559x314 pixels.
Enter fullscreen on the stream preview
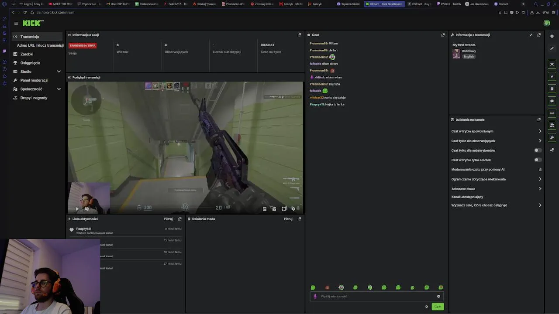[284, 209]
